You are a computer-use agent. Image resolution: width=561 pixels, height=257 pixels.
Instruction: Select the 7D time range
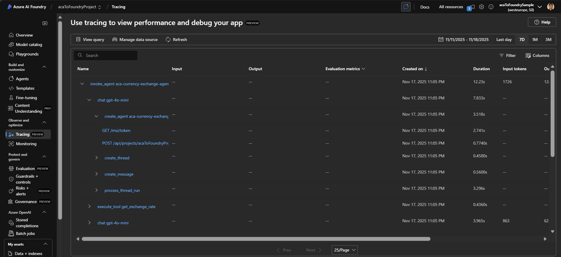click(x=522, y=40)
